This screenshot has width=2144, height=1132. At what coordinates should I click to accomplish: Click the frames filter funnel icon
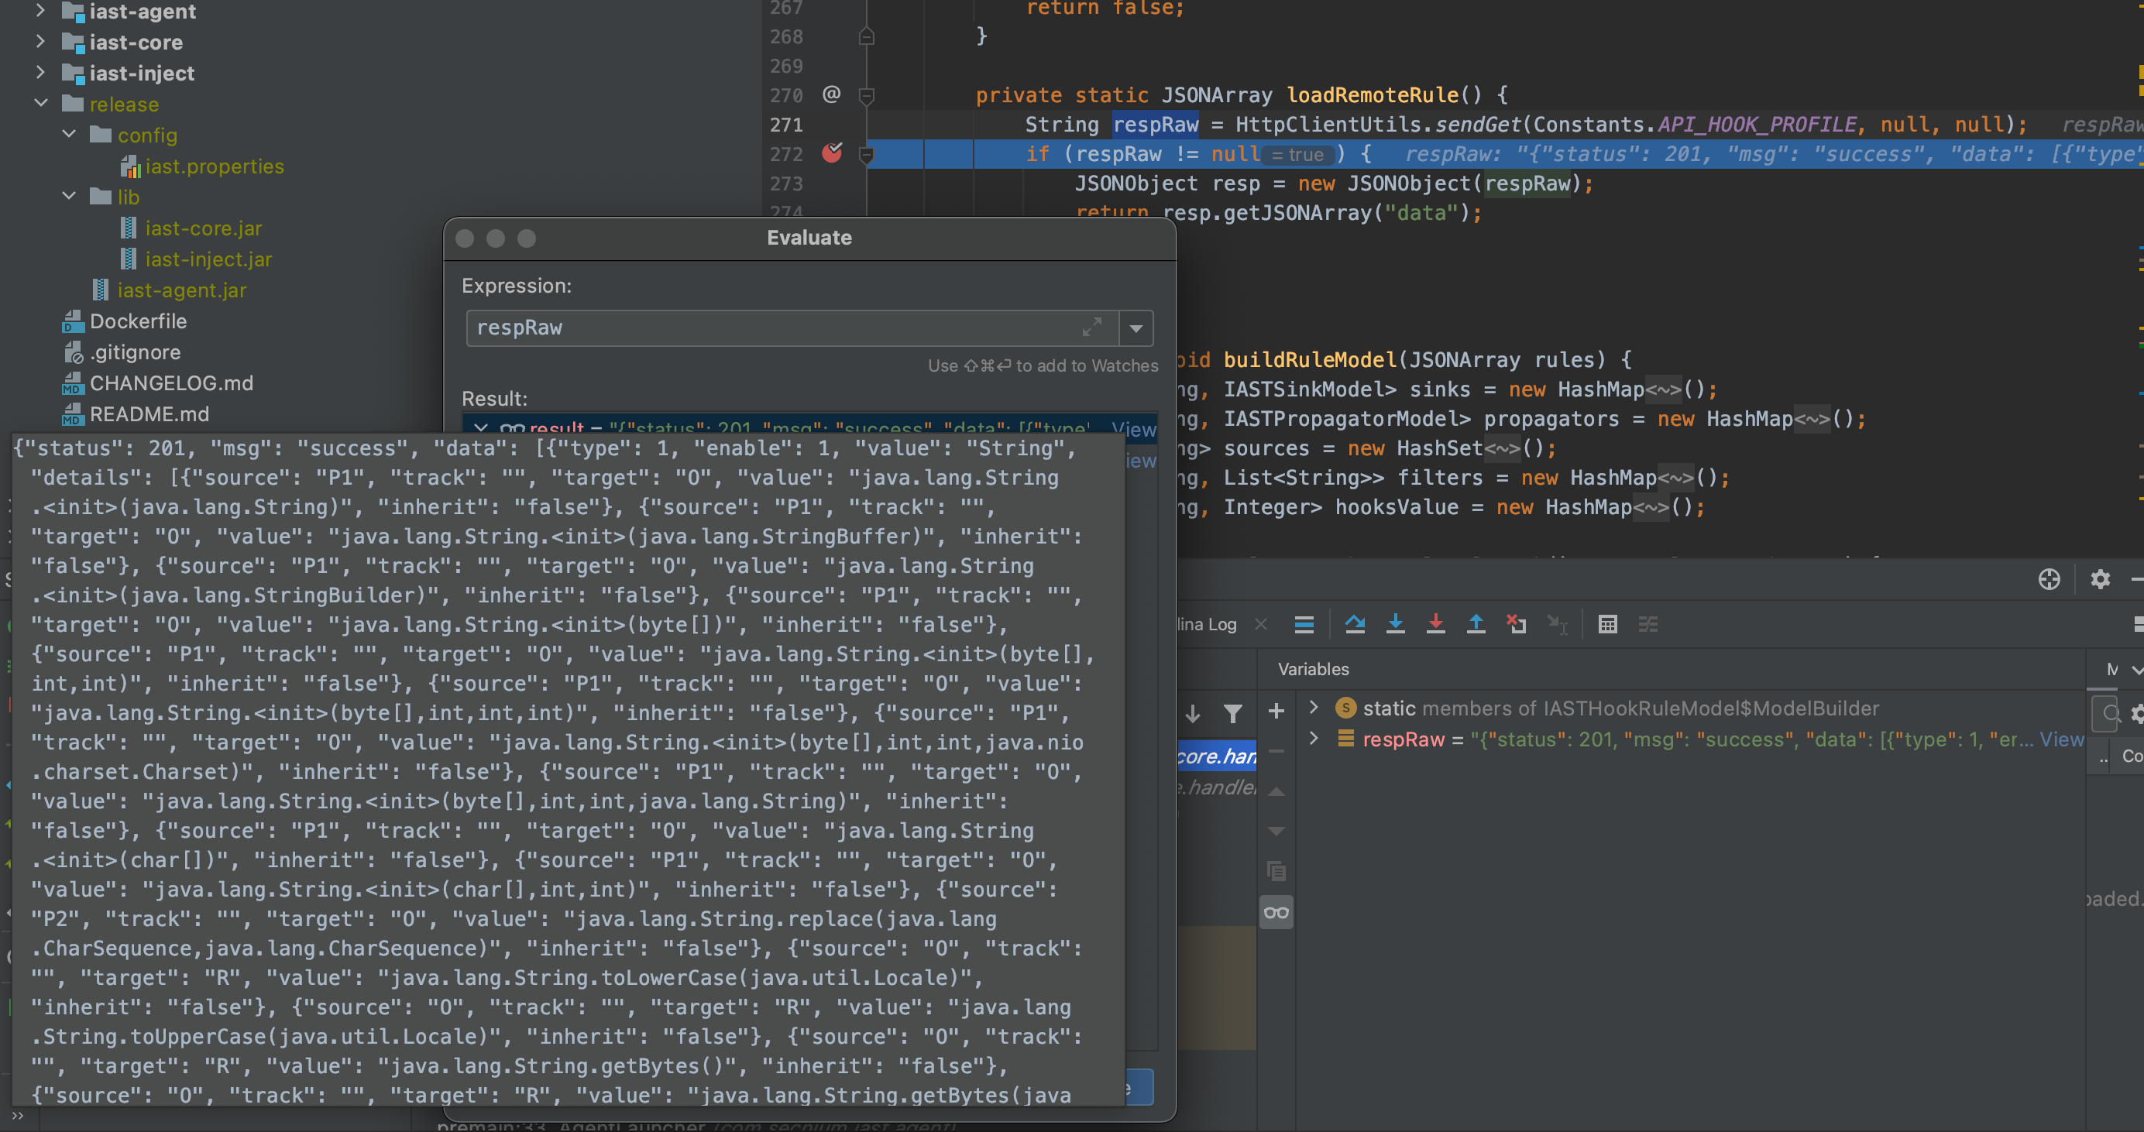point(1232,713)
